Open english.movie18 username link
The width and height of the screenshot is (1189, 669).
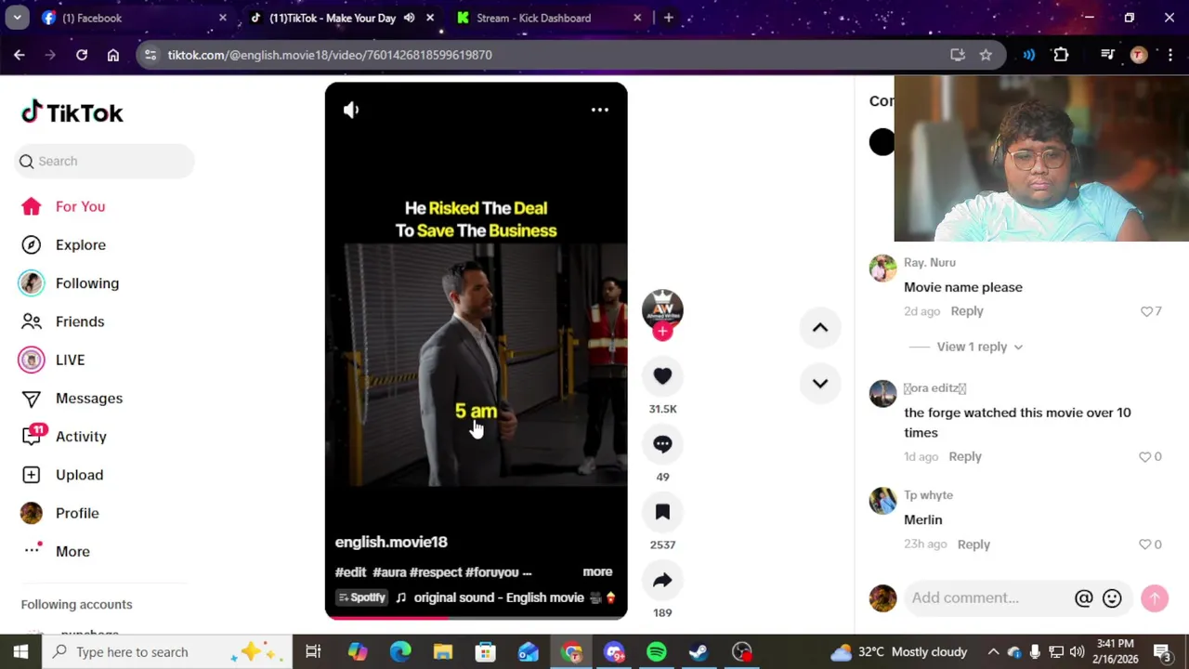pyautogui.click(x=391, y=542)
